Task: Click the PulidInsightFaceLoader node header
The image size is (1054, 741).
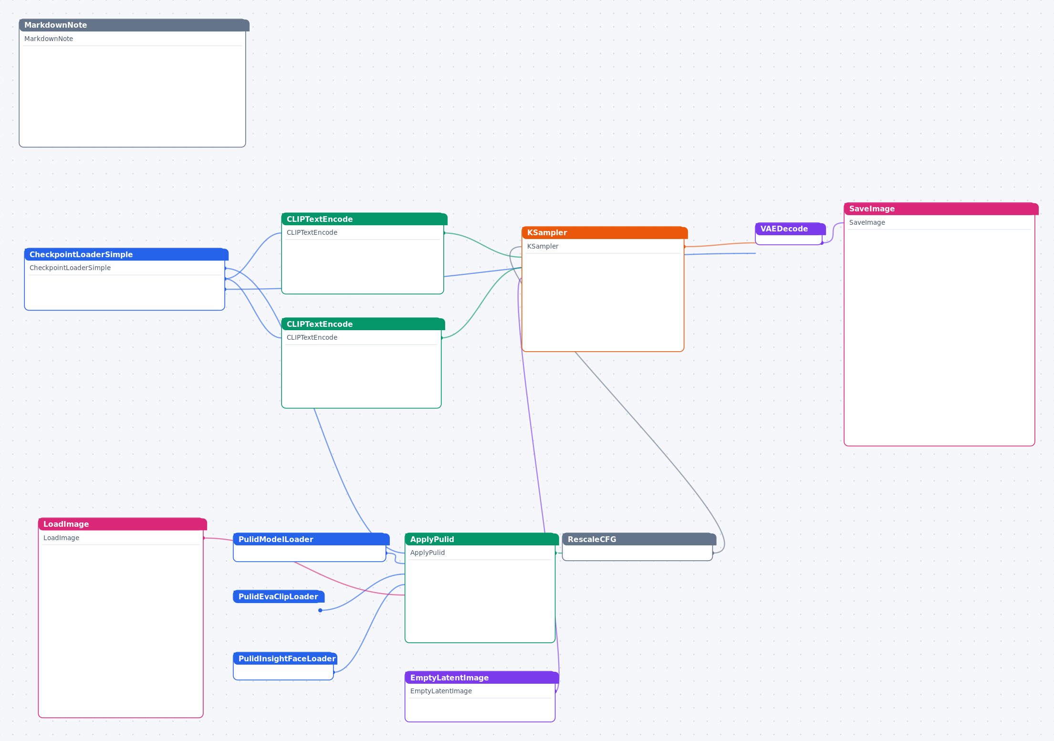Action: coord(285,658)
